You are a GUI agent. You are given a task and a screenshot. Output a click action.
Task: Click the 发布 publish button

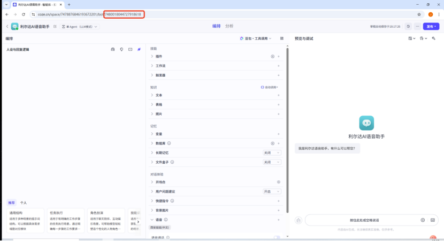coord(431,26)
